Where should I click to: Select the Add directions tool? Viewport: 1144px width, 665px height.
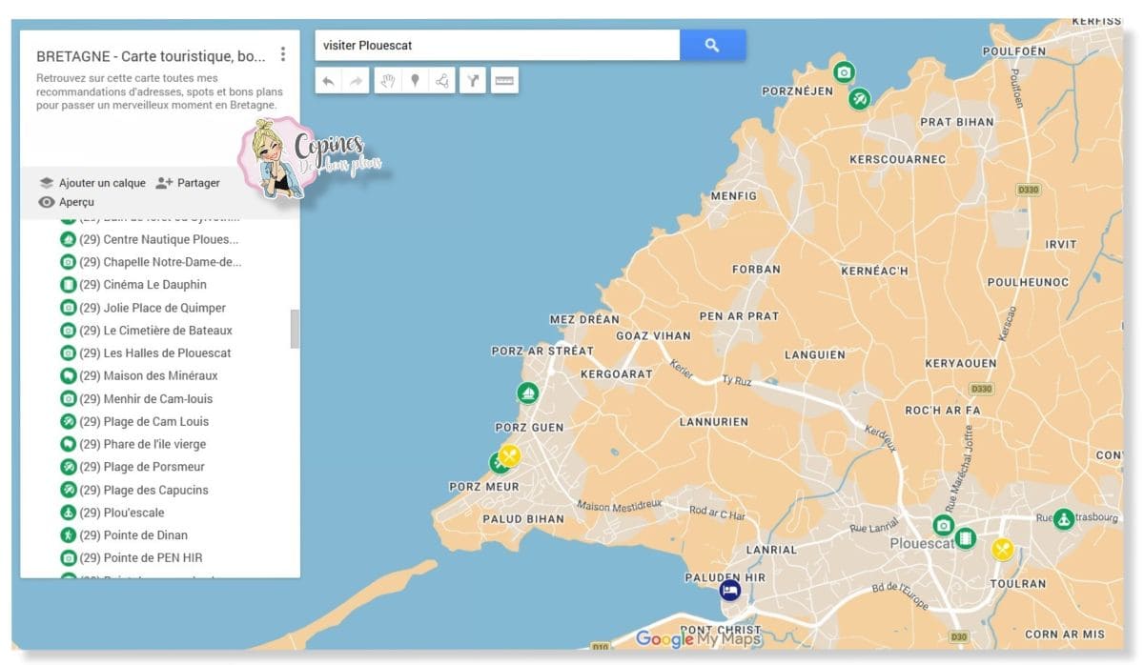click(x=473, y=81)
